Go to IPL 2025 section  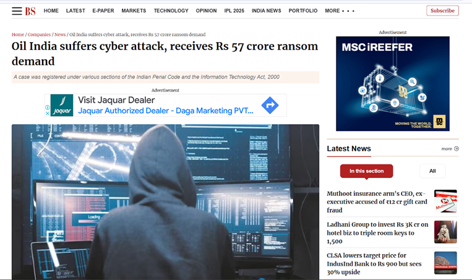pyautogui.click(x=234, y=11)
